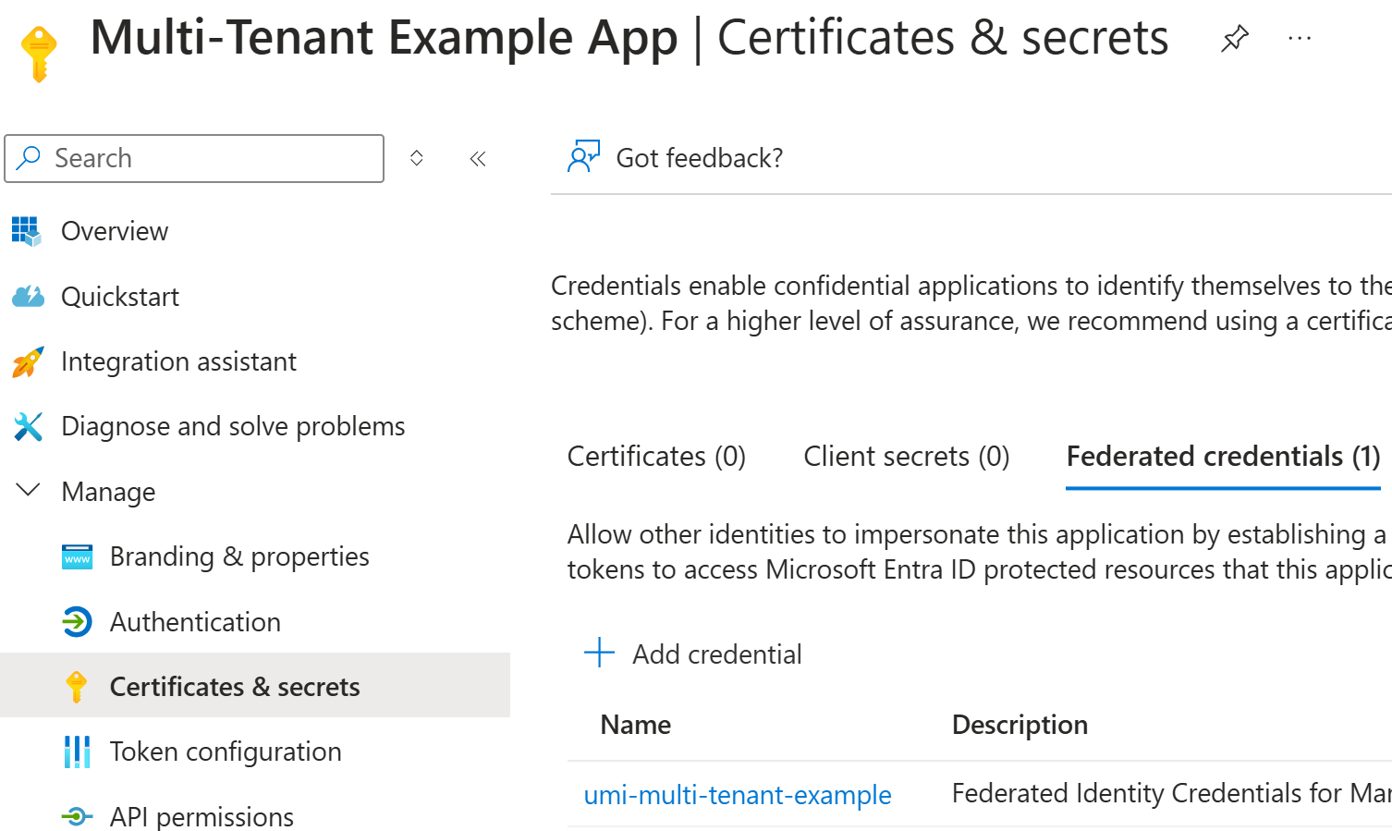Click the Token configuration bars icon
The height and width of the screenshot is (831, 1392).
(77, 752)
